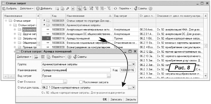
Task: Click help question icon in dialog toolbar
Action: tap(69, 57)
